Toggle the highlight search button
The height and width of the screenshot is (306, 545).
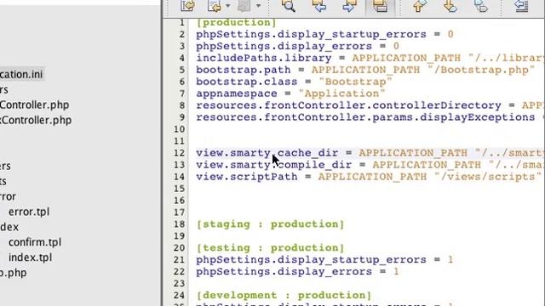(x=380, y=6)
